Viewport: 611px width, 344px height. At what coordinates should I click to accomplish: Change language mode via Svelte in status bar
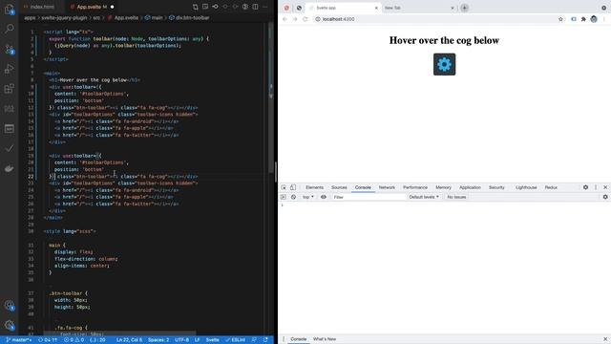pyautogui.click(x=212, y=340)
